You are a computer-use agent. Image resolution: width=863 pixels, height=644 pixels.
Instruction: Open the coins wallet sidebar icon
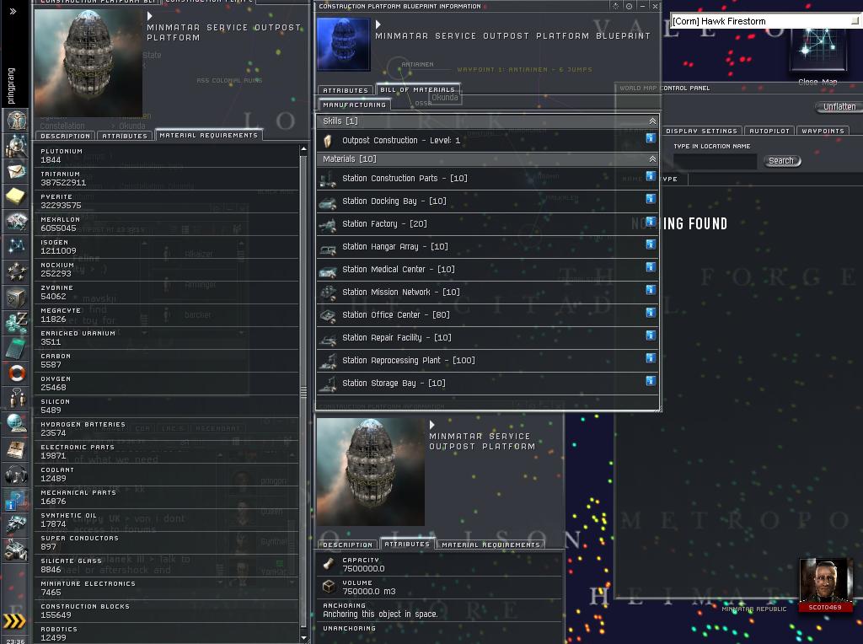(15, 322)
